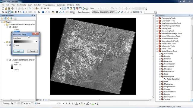Image resolution: width=193 pixels, height=108 pixels.
Task: Toggle the layer checkbox behind the dialog
Action: point(10,45)
